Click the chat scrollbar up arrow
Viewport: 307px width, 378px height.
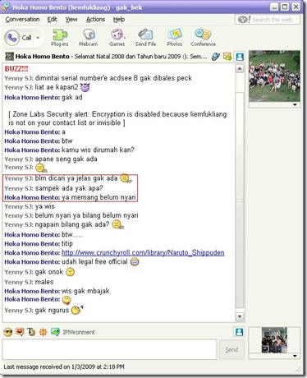tap(240, 68)
